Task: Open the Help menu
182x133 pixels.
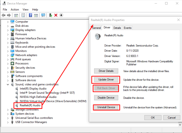Action: click(x=35, y=9)
